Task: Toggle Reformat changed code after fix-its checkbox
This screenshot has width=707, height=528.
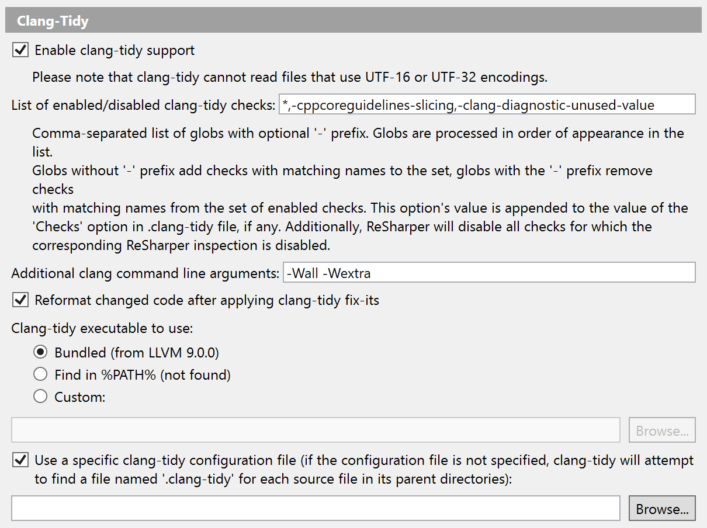Action: 20,300
